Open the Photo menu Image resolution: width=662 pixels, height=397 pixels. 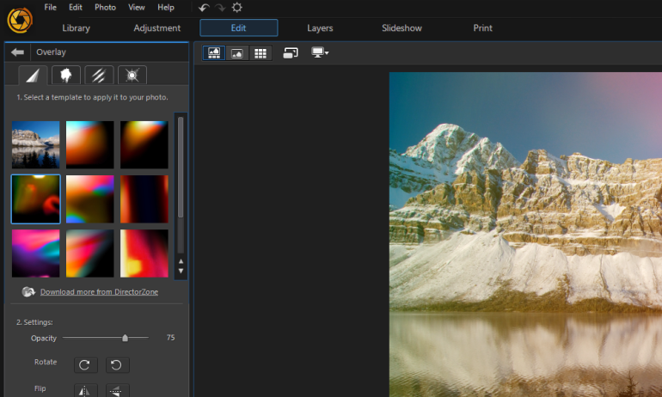(105, 7)
